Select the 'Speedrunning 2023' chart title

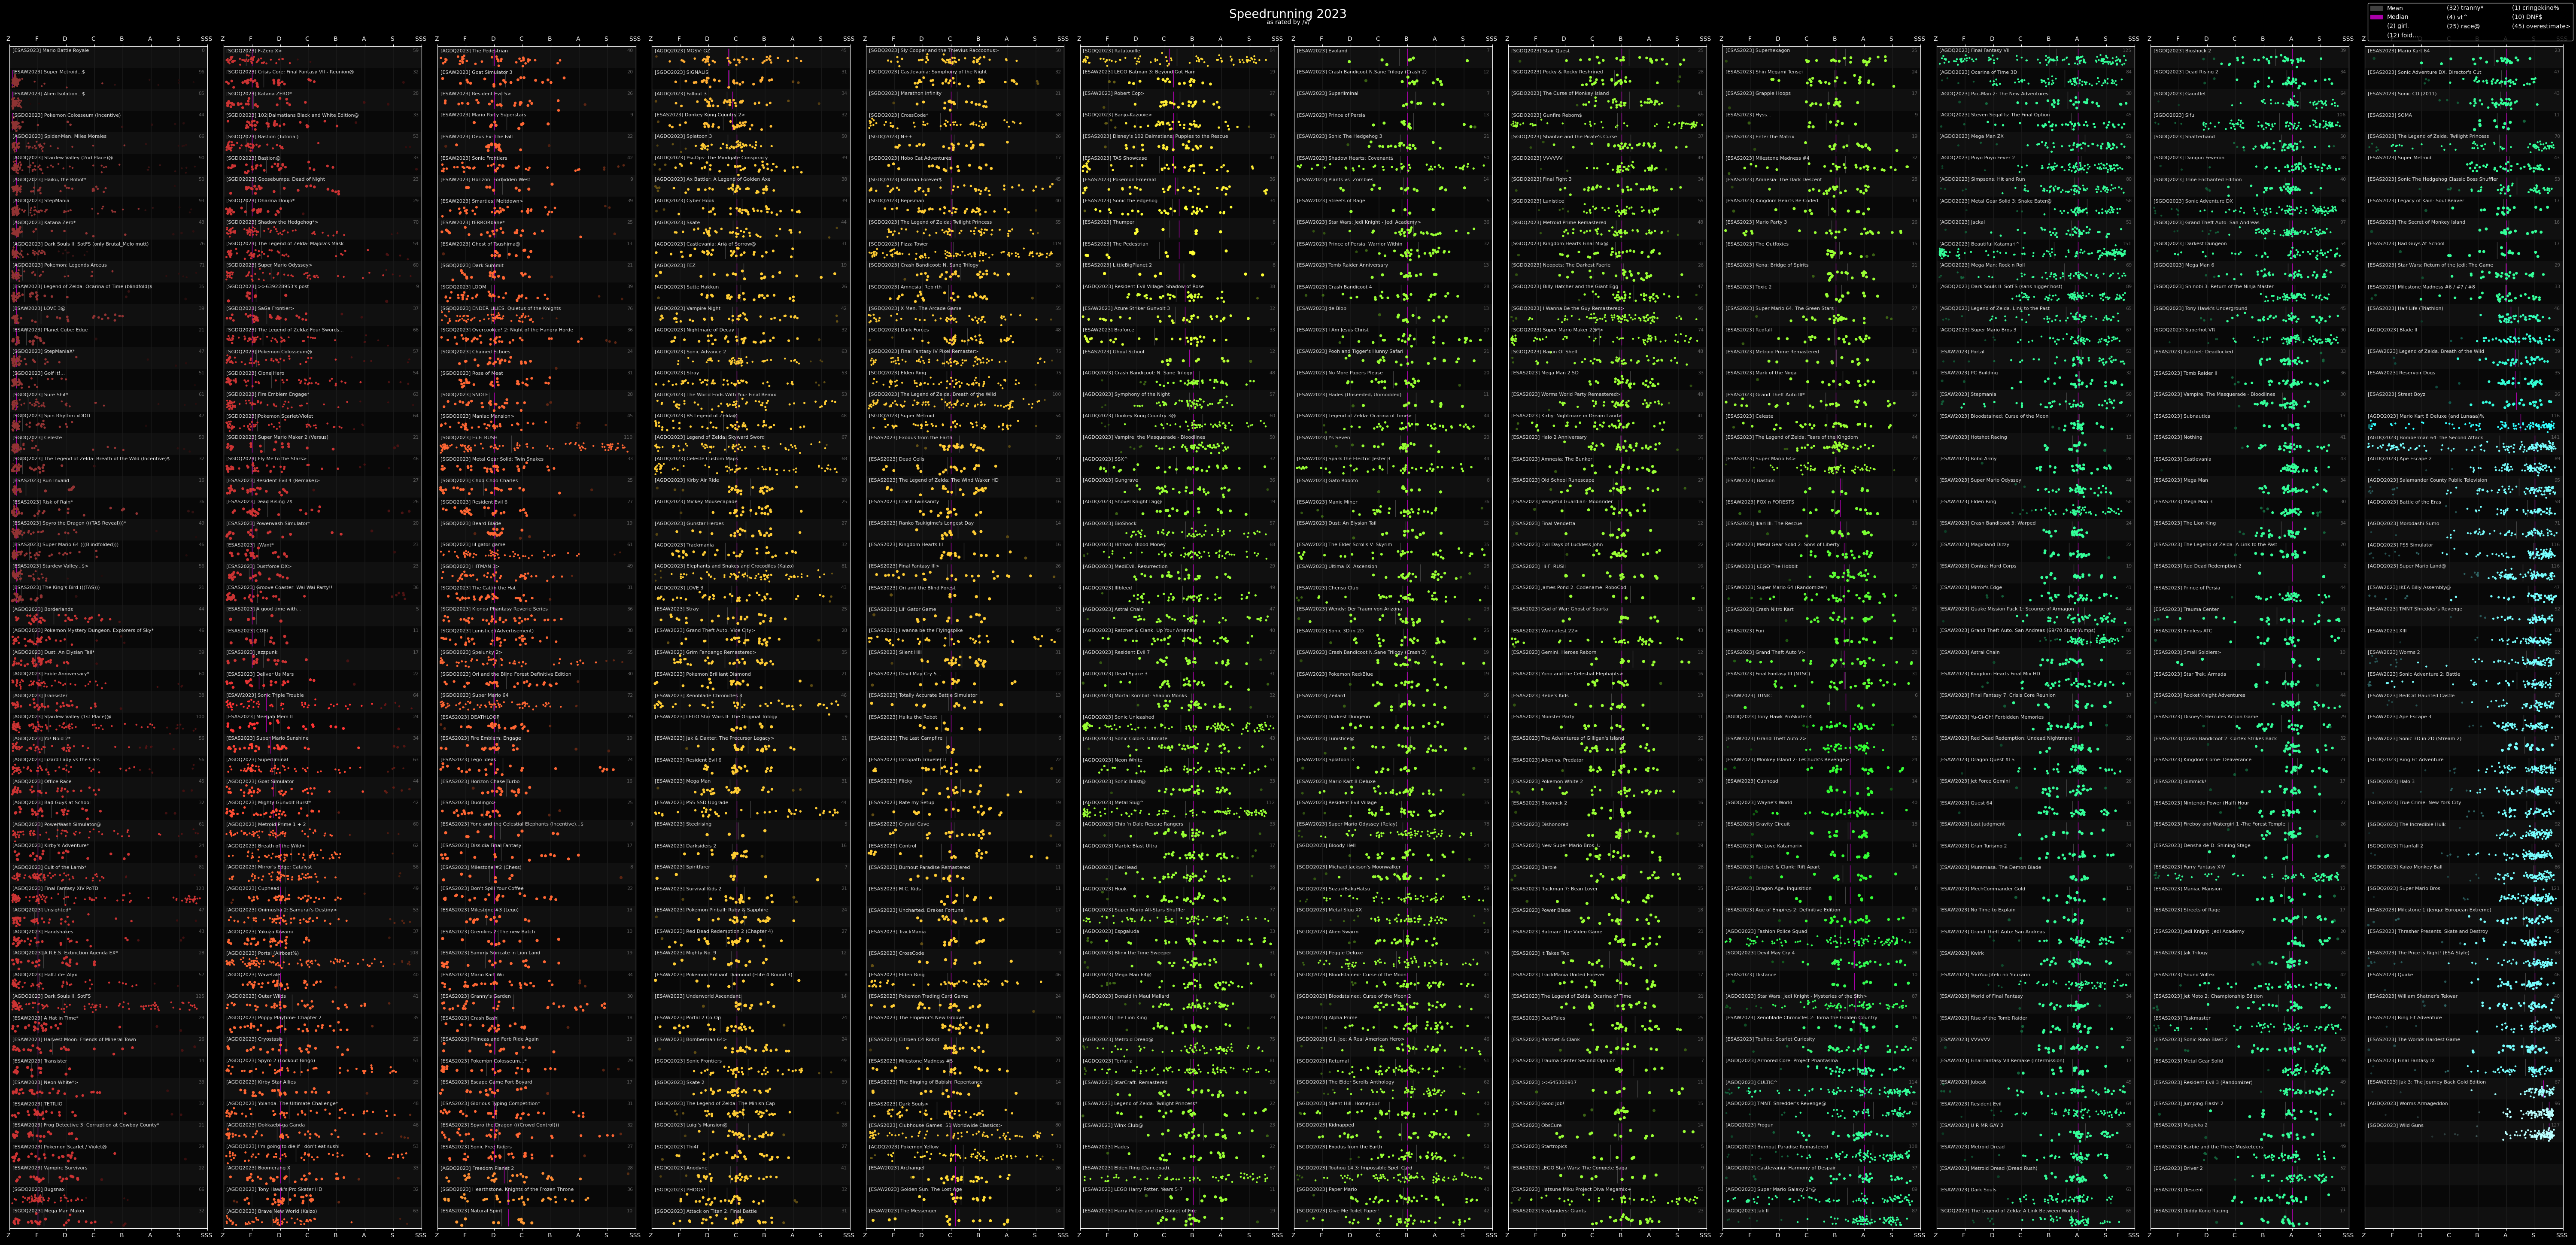point(1287,14)
